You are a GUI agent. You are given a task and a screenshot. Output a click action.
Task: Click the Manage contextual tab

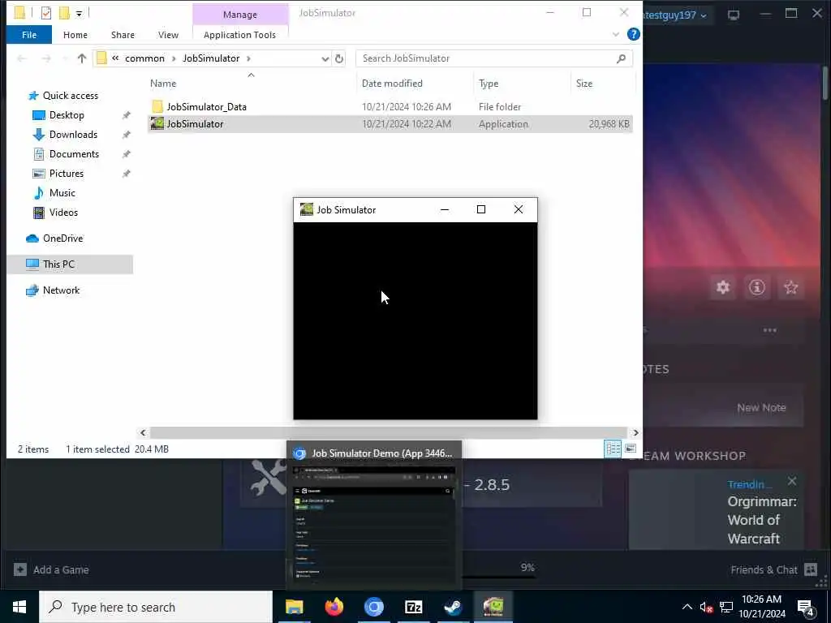(240, 15)
